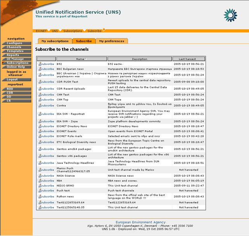Open the My subscriptions tab
Viewport: 249px width, 236px height.
55,41
